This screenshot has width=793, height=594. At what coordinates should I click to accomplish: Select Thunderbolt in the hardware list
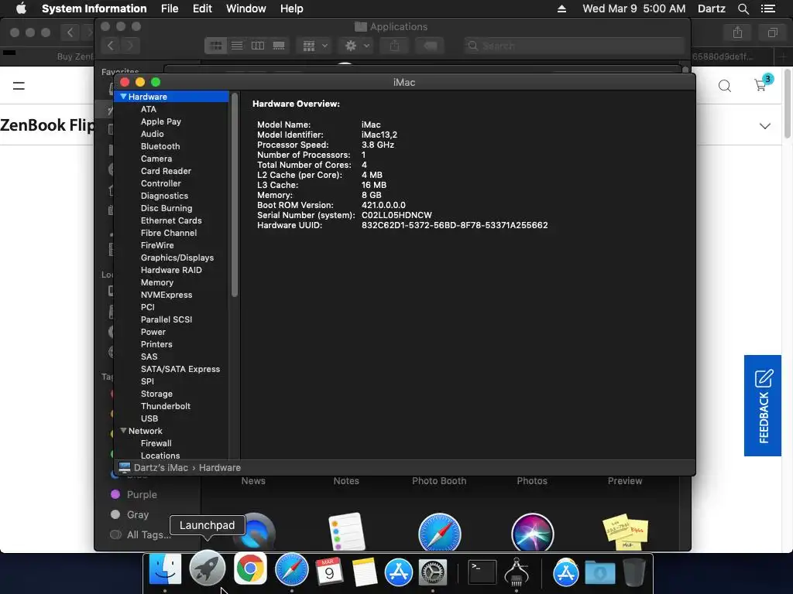pyautogui.click(x=166, y=406)
